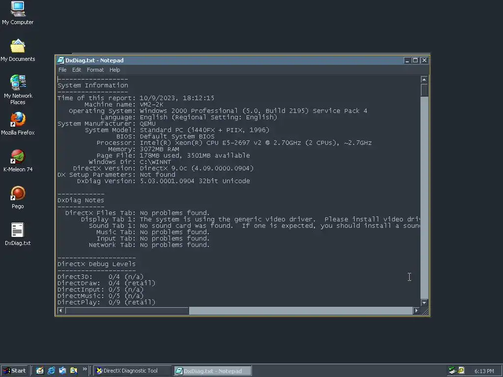The image size is (503, 377).
Task: Click the horizontal scrollbar left arrow
Action: (60, 310)
